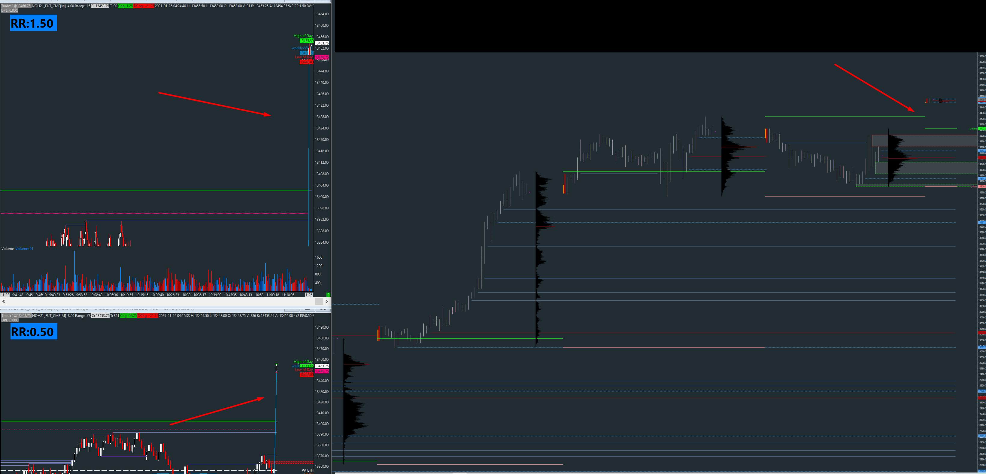Click the -1-22 date marker on time axis
Screen dimensions: 986x474
(5, 295)
